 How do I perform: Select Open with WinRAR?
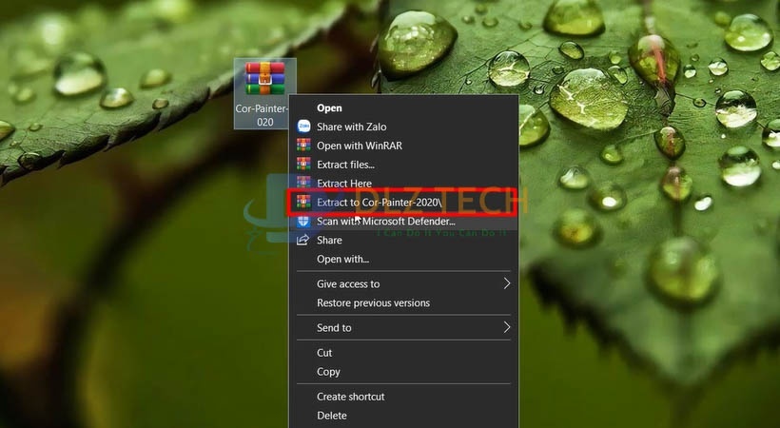click(403, 146)
